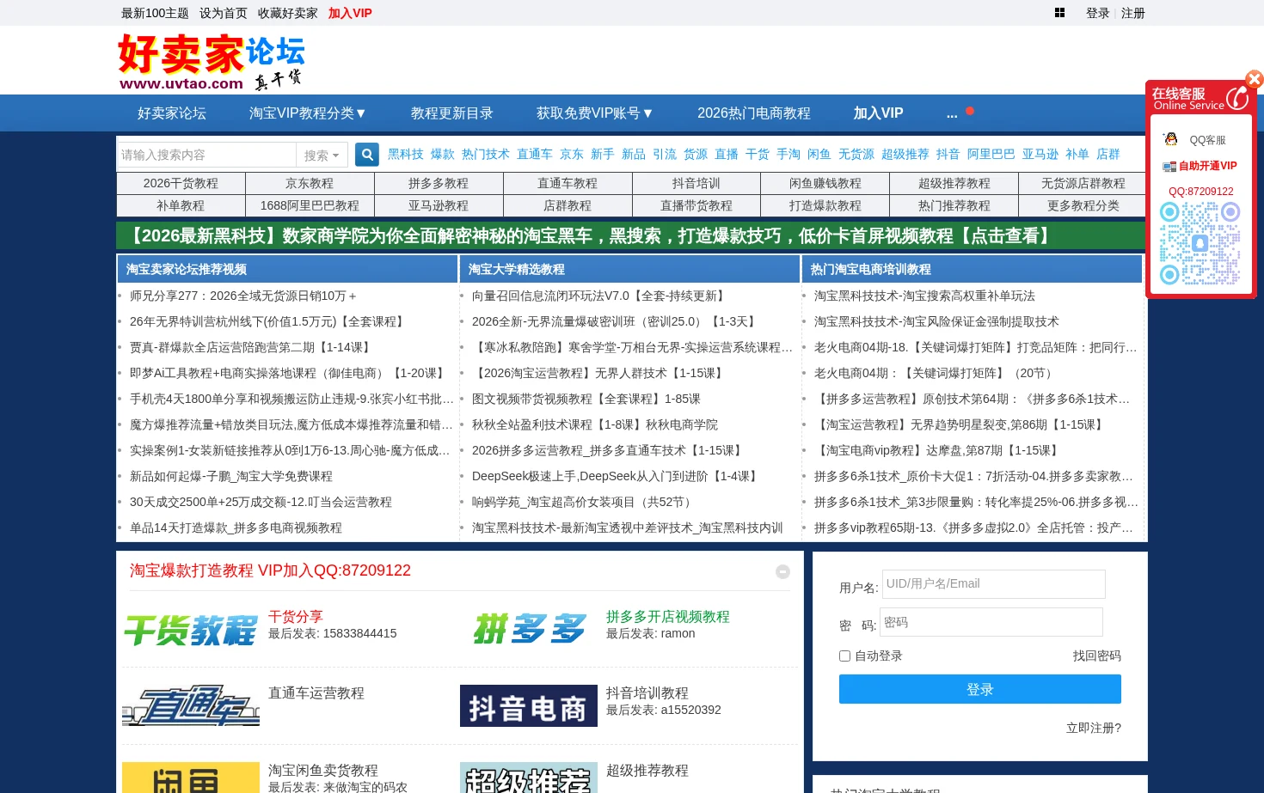Viewport: 1264px width, 793px height.
Task: Open the 超级推荐 forum logo image
Action: coord(529,778)
